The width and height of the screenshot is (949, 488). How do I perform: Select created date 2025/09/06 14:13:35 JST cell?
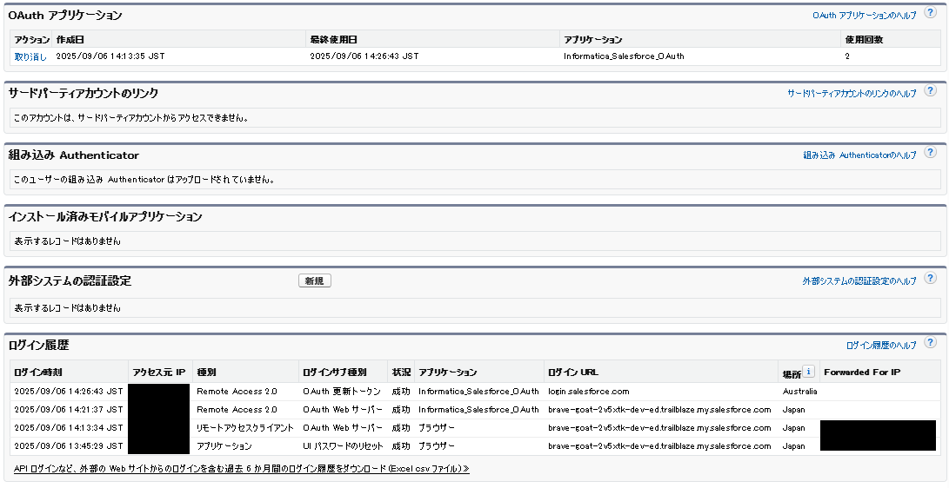coord(110,56)
